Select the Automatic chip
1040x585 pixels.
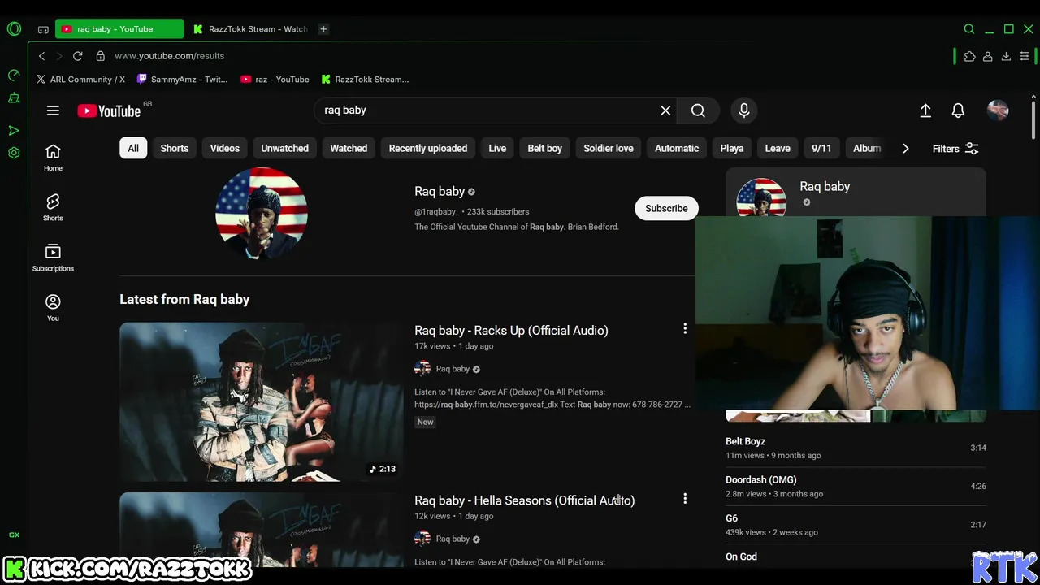(x=677, y=148)
